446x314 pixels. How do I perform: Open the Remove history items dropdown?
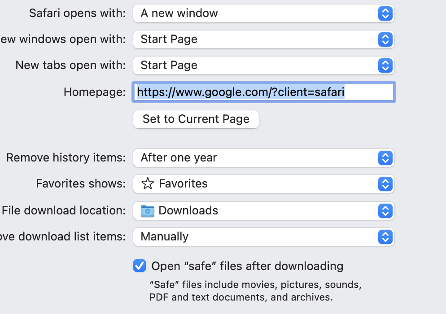click(x=263, y=158)
